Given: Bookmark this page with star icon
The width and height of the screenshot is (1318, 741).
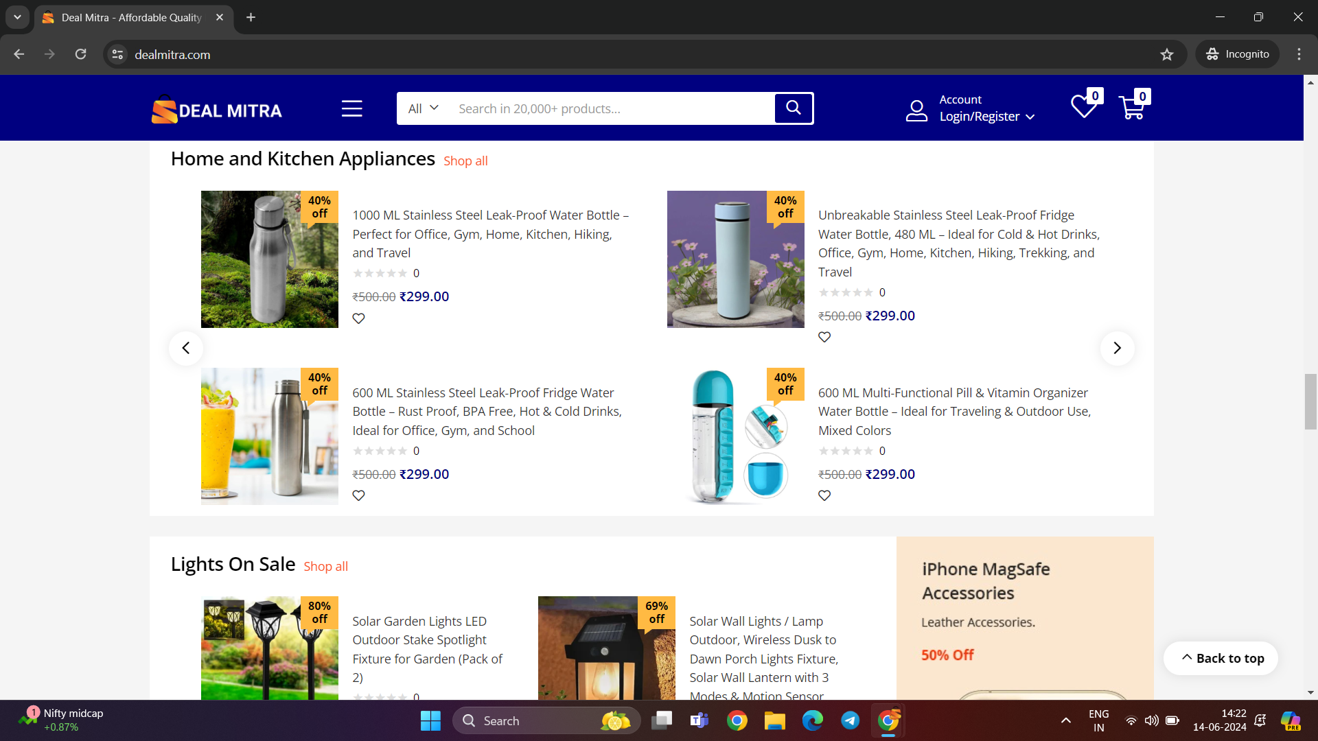Looking at the screenshot, I should (1166, 54).
